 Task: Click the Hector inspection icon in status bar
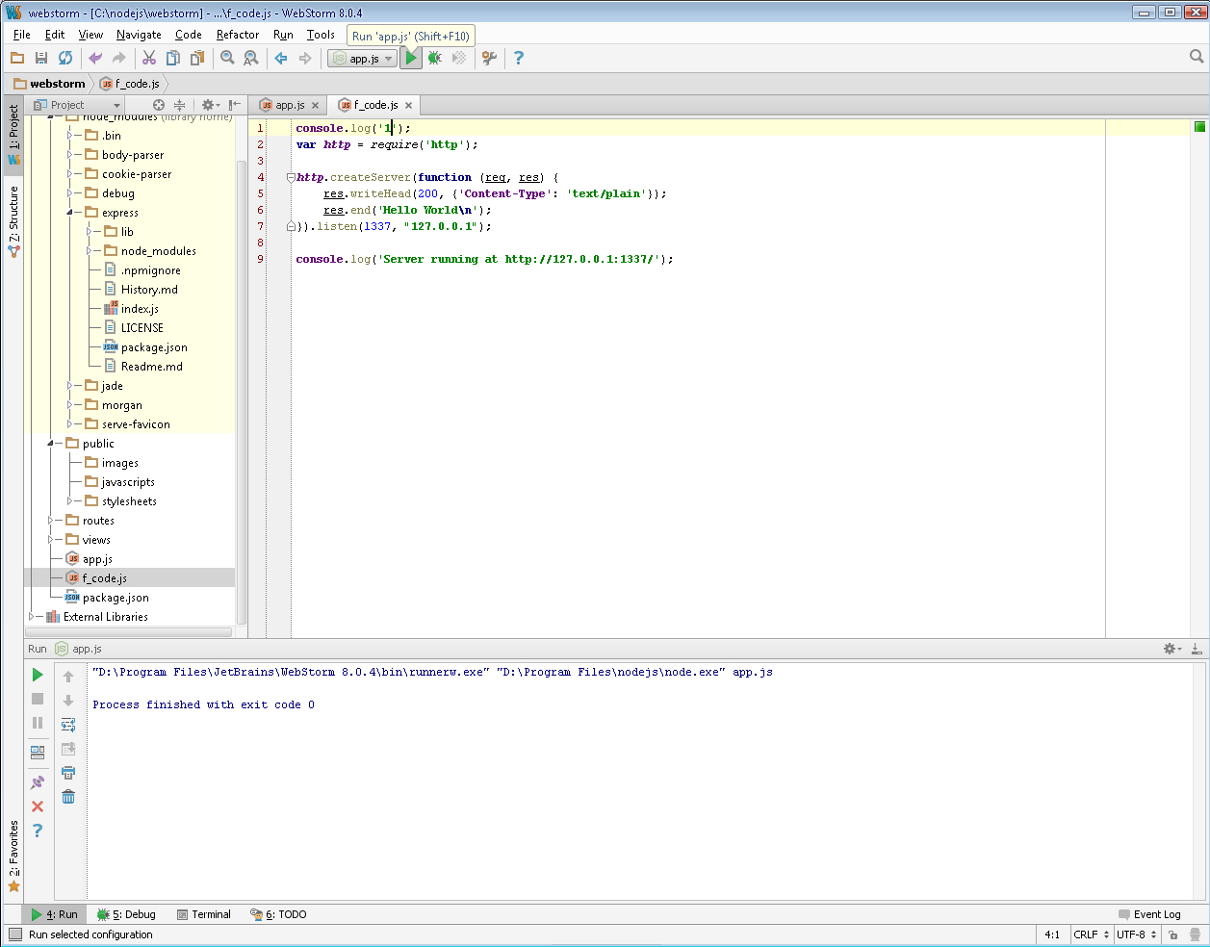tap(1195, 934)
